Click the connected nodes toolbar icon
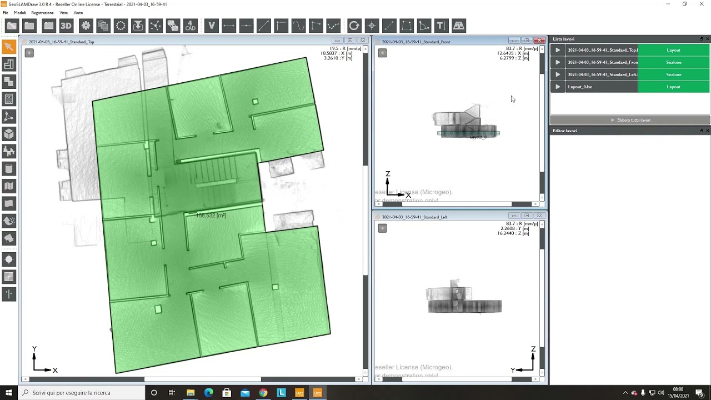 click(156, 26)
